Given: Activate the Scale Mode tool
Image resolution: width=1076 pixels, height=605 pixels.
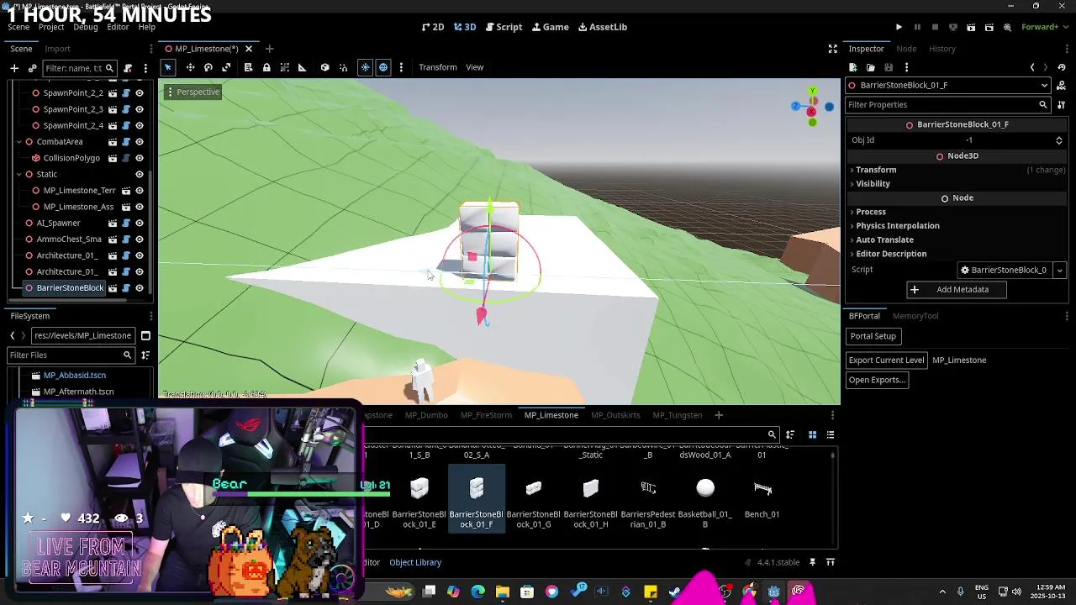Looking at the screenshot, I should coord(226,67).
